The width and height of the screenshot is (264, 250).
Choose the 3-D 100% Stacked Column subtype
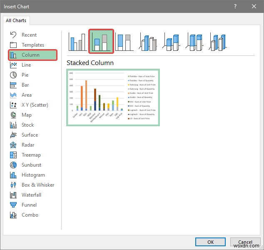pyautogui.click(x=194, y=42)
